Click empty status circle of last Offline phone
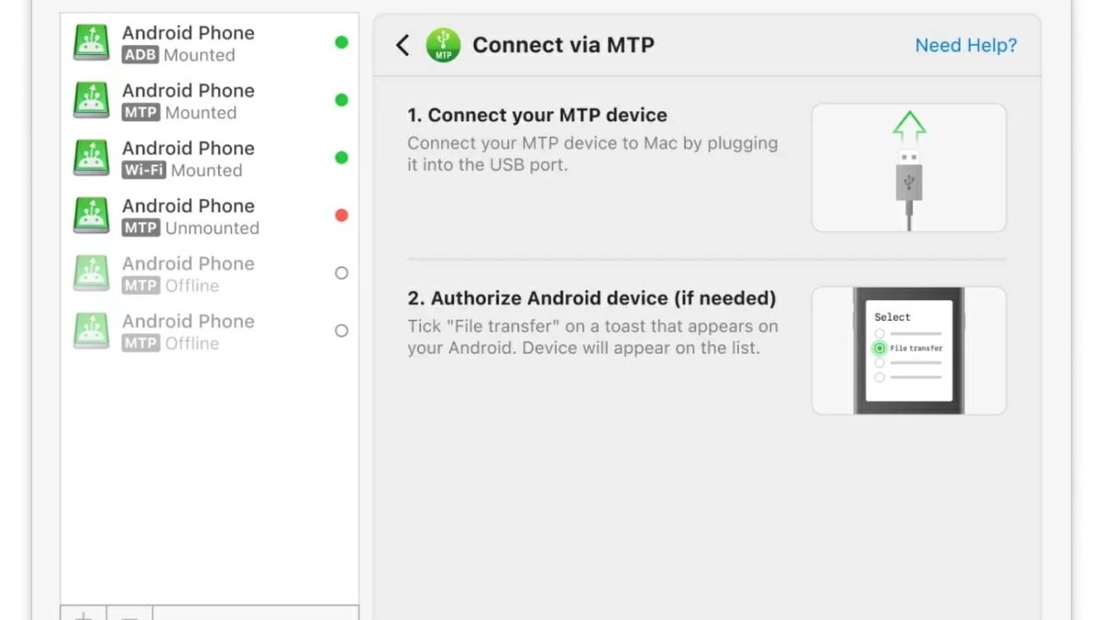 [342, 331]
